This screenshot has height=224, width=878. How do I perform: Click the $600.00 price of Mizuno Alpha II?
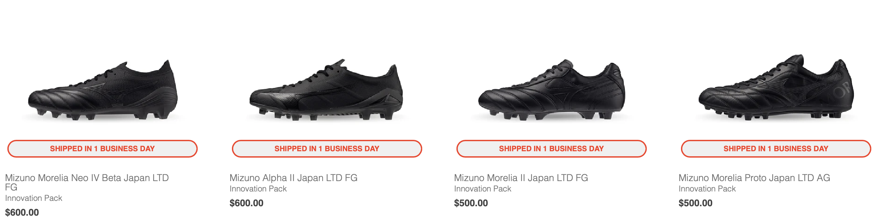(246, 203)
